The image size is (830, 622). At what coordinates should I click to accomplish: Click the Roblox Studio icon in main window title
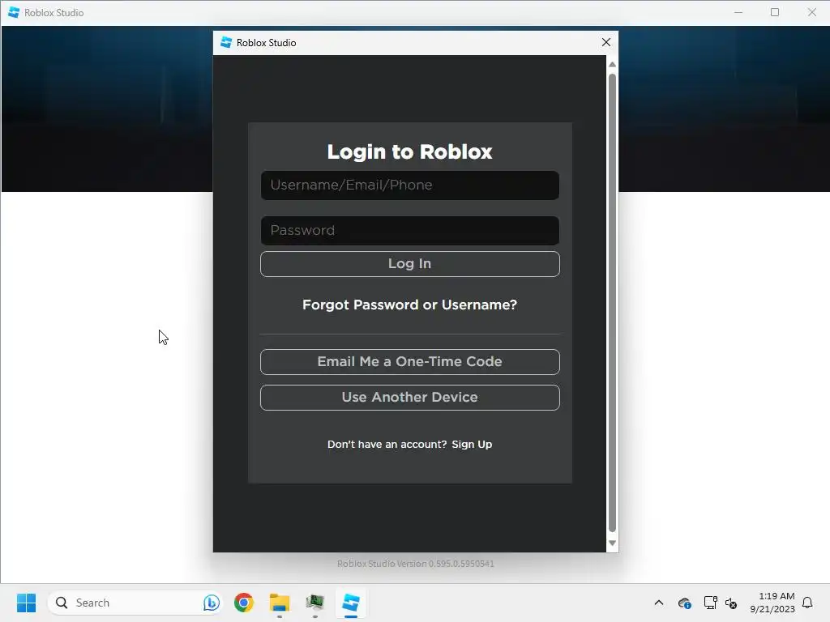(x=14, y=12)
